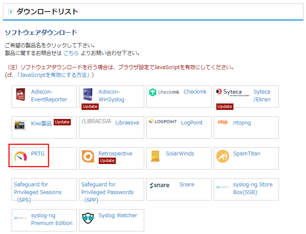Open the Libraesva download link
Image resolution: width=306 pixels, height=234 pixels.
(x=127, y=122)
